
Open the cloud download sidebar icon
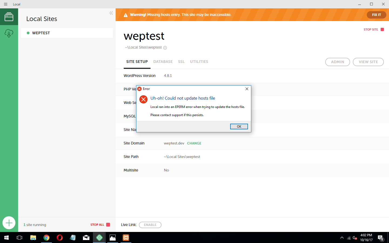[9, 33]
